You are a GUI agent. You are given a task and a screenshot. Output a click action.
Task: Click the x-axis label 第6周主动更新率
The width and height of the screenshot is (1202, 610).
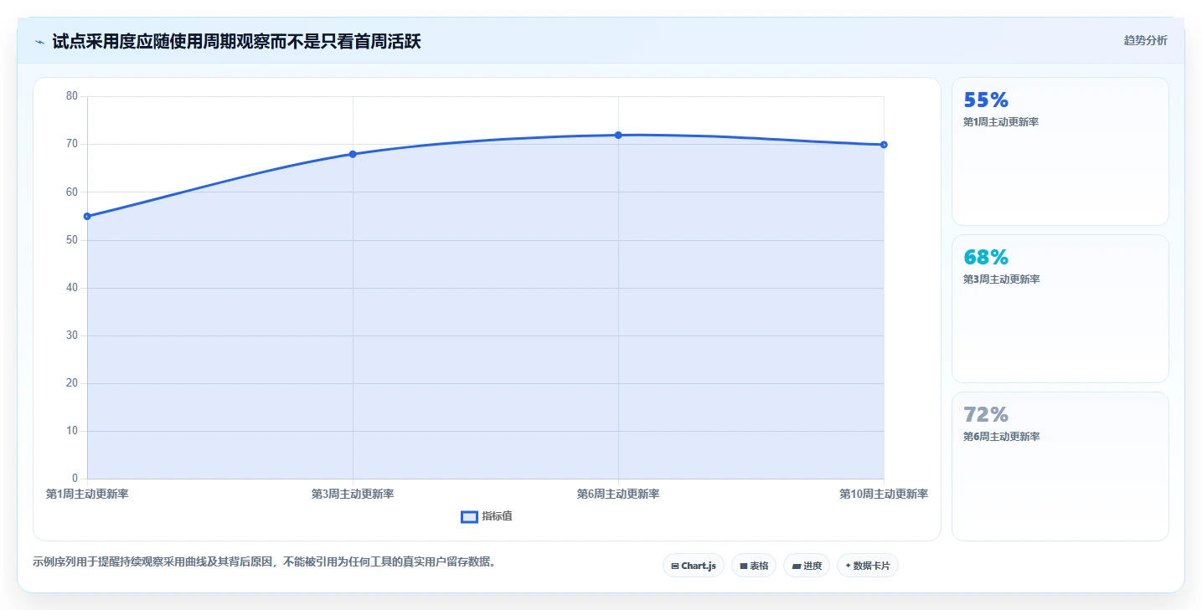[618, 494]
